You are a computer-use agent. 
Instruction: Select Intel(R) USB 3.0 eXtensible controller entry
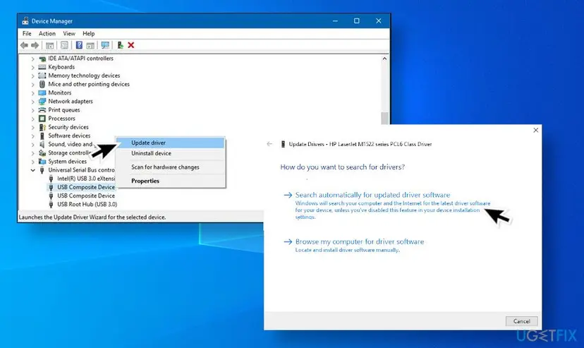tap(85, 179)
